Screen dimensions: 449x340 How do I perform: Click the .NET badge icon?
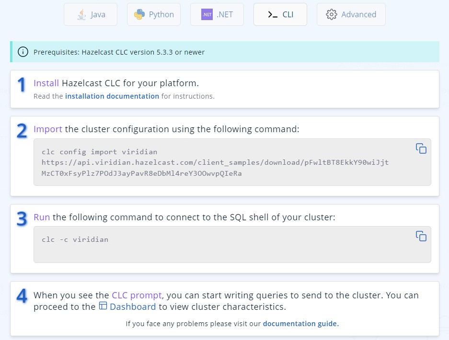tap(206, 14)
